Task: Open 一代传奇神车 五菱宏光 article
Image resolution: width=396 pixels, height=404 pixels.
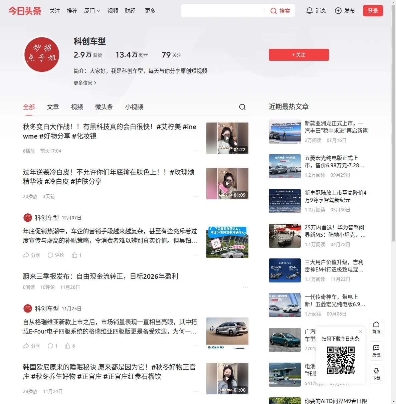Action: 335,300
